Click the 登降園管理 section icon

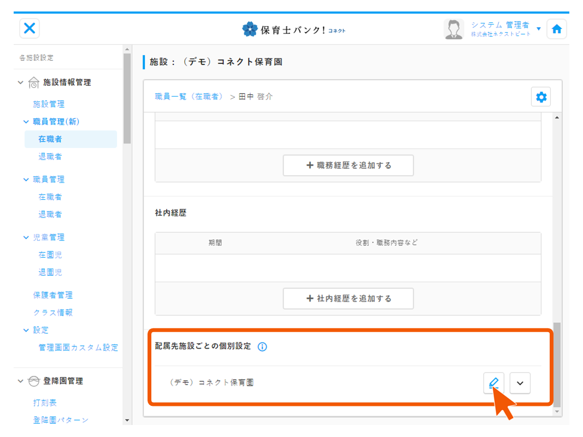(x=33, y=381)
